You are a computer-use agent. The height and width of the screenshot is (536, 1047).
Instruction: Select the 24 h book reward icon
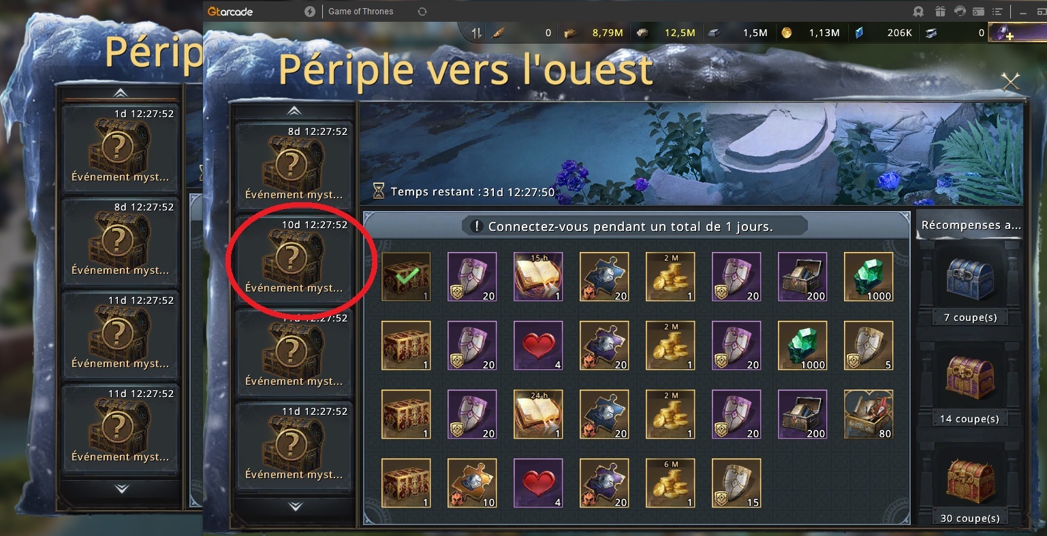[x=538, y=414]
